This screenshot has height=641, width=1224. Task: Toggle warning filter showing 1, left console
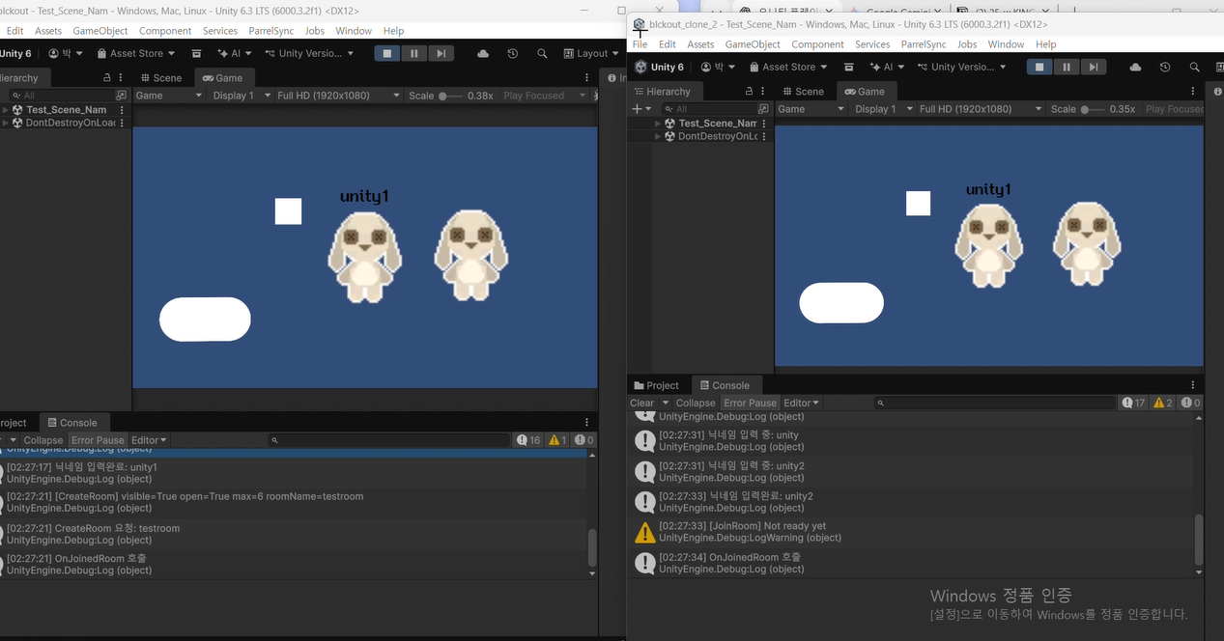[557, 440]
